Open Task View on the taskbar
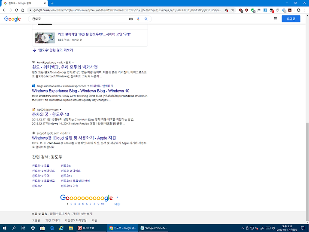Screen dimensions: 309x232 [23, 228]
